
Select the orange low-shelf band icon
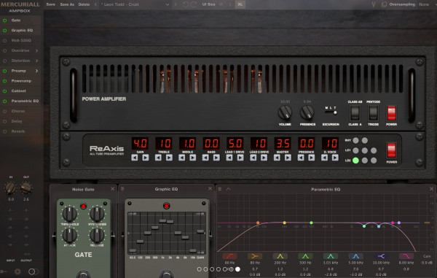255,256
